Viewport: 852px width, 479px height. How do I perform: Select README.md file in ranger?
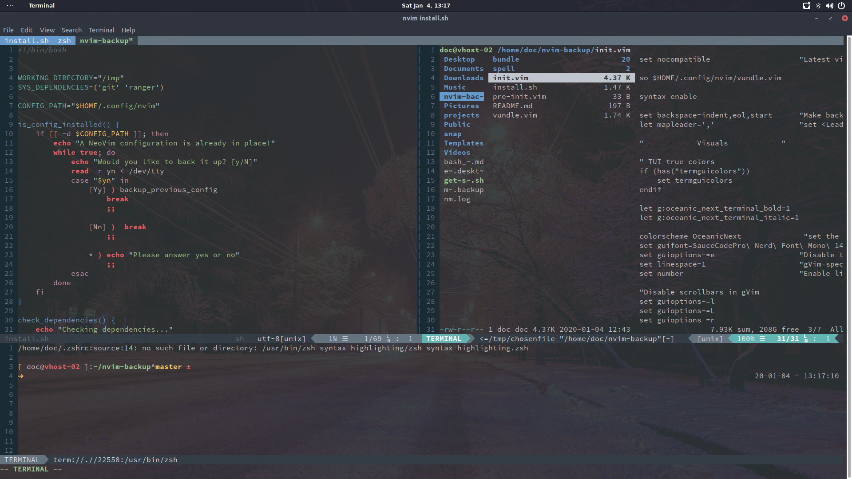(561, 106)
